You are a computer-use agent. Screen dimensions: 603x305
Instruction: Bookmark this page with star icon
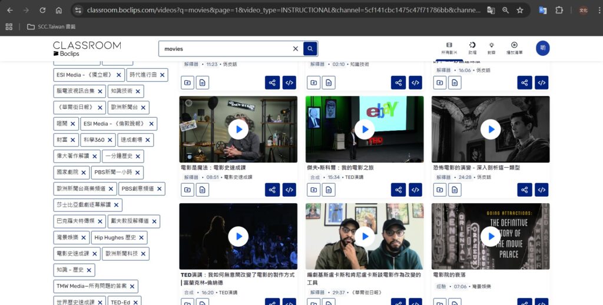(x=520, y=10)
